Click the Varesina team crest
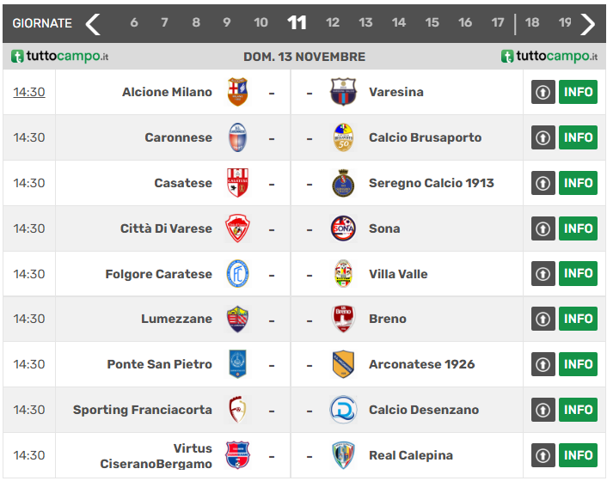 (343, 92)
